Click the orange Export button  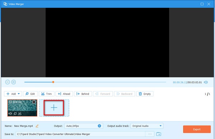pyautogui.click(x=197, y=129)
